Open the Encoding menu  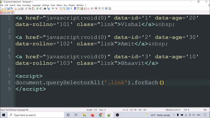[27, 5]
